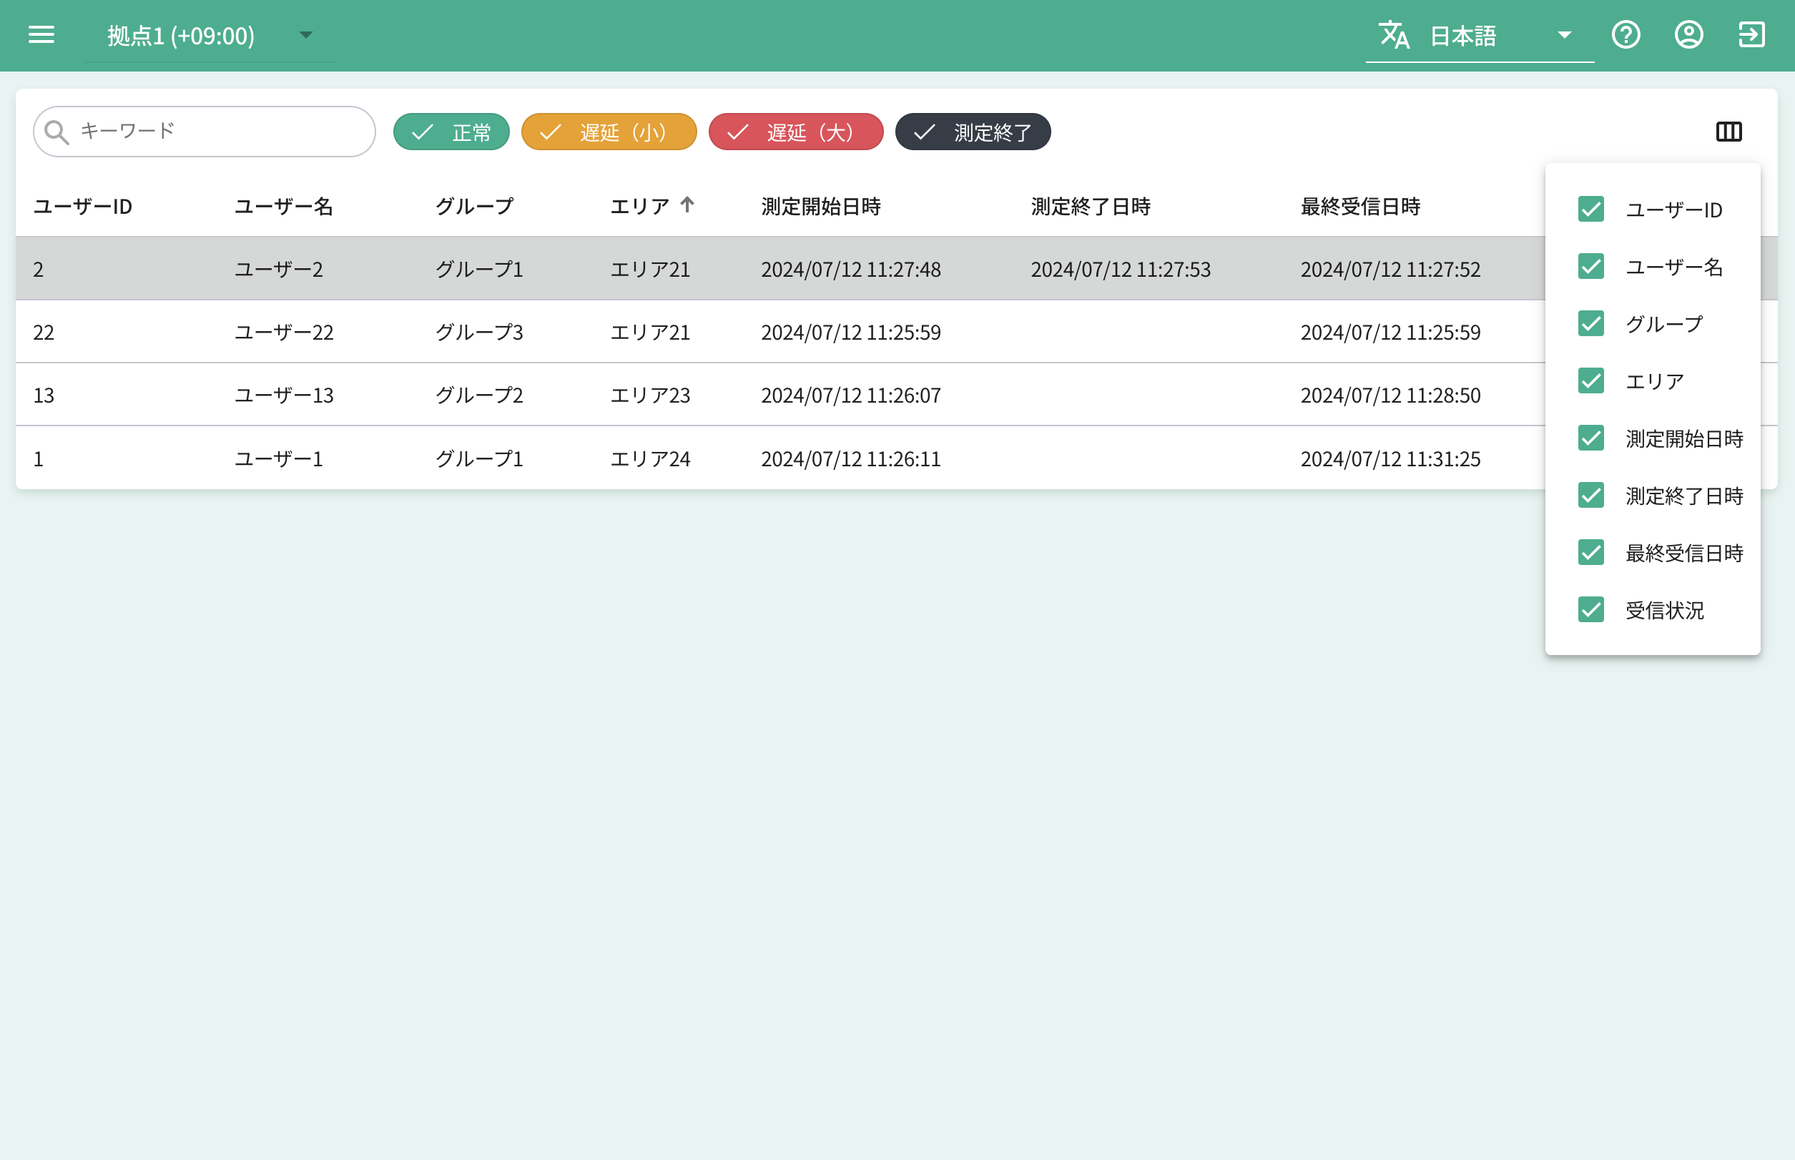This screenshot has width=1795, height=1160.
Task: Click the magnifier search icon
Action: (x=56, y=132)
